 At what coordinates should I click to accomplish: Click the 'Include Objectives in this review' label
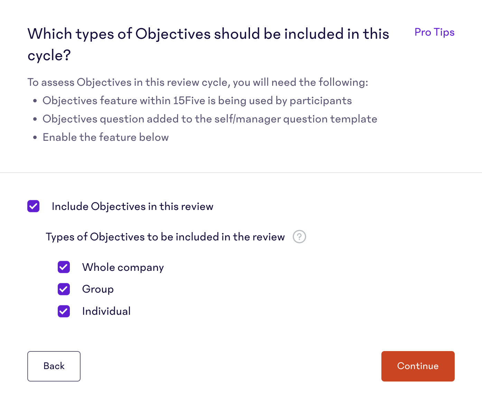(x=132, y=206)
